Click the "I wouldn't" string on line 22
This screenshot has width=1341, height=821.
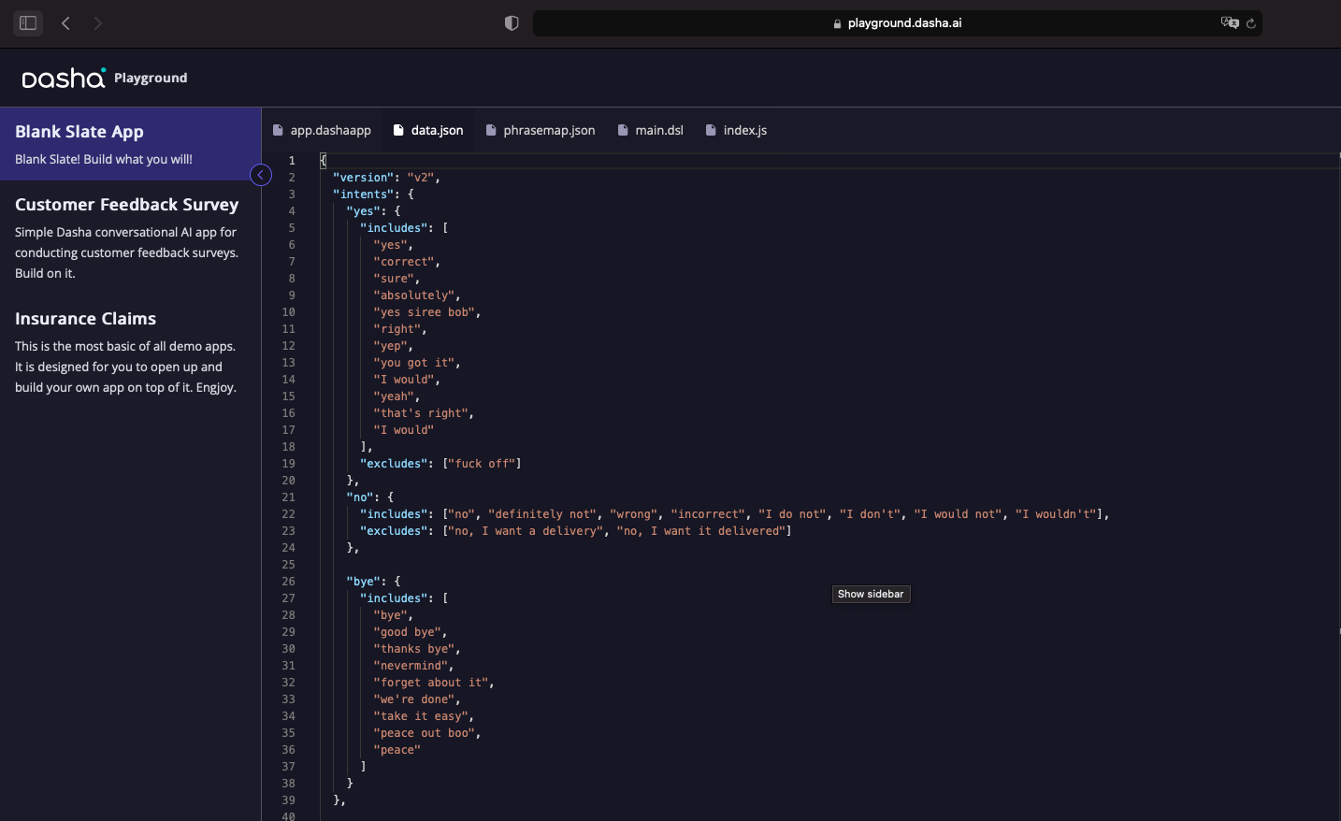1056,514
